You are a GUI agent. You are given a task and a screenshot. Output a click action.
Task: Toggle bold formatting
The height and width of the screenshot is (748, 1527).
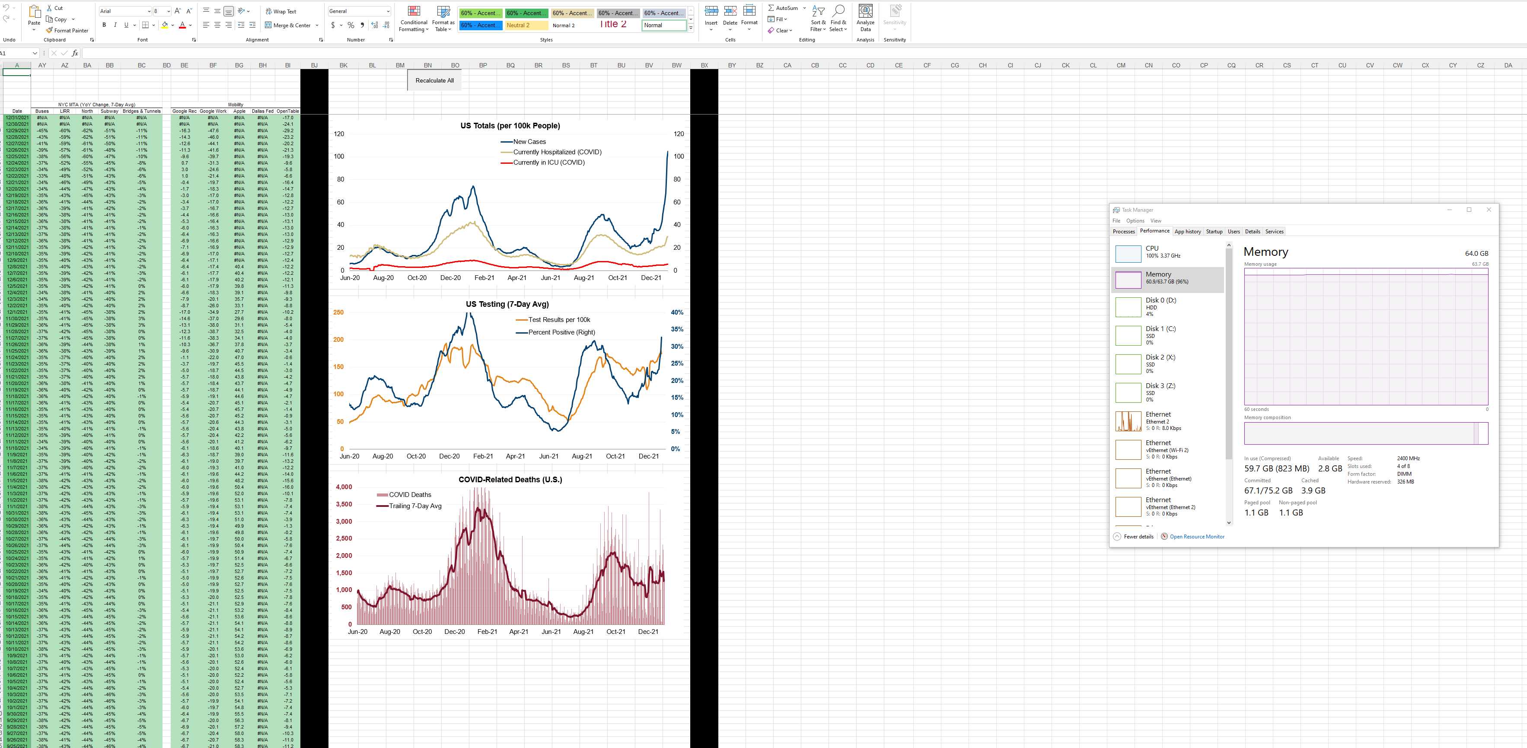point(104,25)
